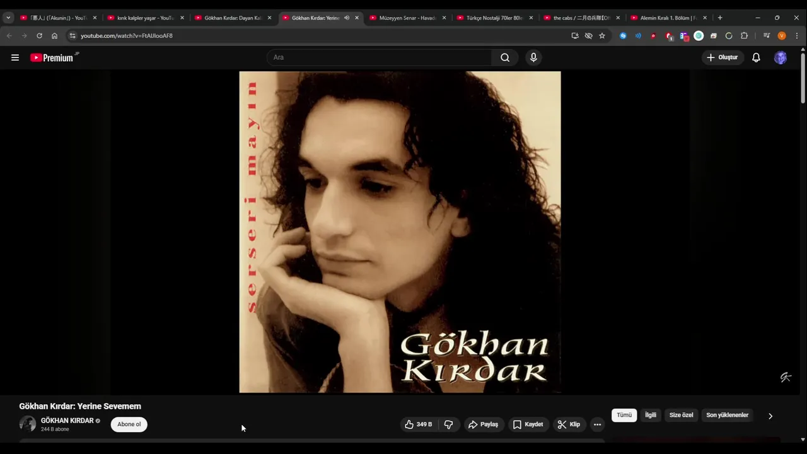Open Chrome three-dot menu
This screenshot has height=454, width=807.
797,36
